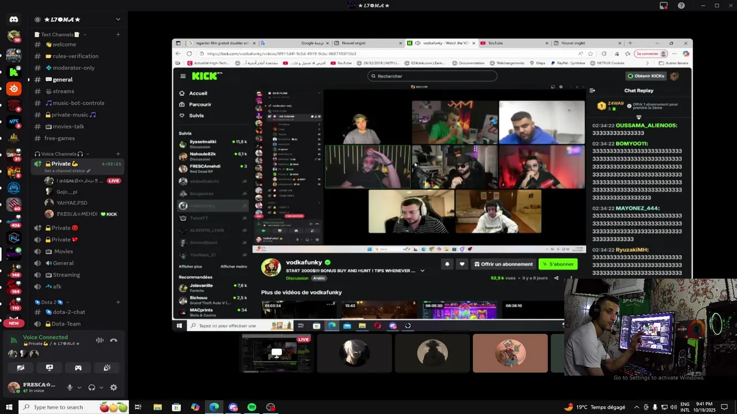Expand stream title chevron on Kick page
This screenshot has height=414, width=737.
point(422,271)
